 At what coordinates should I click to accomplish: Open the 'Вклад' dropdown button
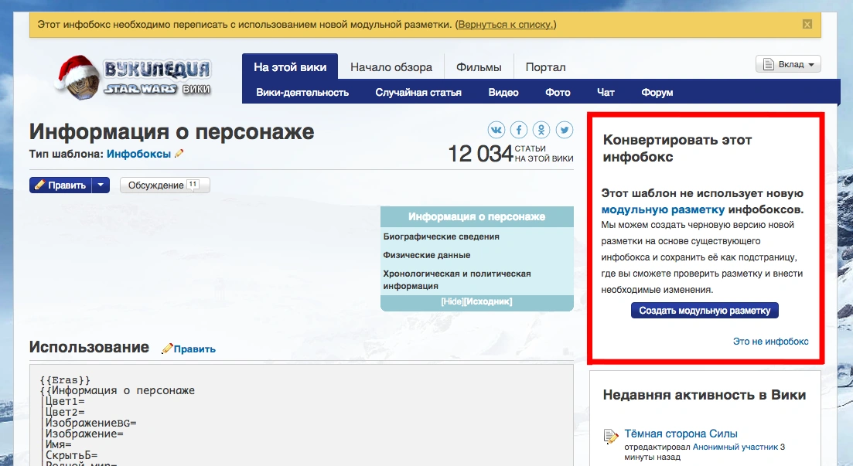pos(788,64)
